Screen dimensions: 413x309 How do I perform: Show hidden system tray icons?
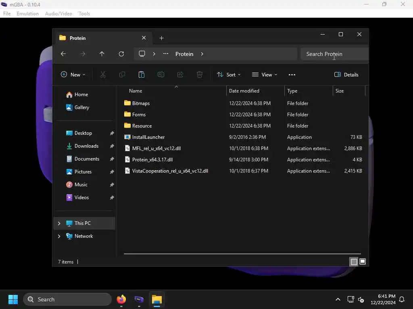click(x=338, y=299)
